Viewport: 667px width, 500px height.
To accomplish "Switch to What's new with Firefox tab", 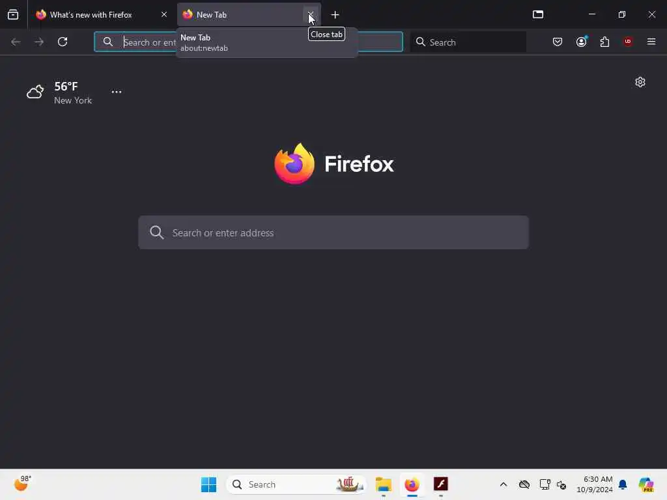I will (101, 14).
